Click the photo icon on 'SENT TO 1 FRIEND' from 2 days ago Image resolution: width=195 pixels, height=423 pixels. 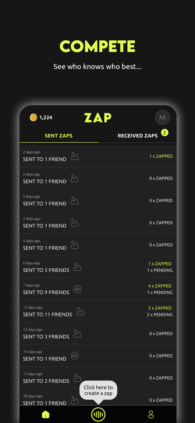click(75, 156)
